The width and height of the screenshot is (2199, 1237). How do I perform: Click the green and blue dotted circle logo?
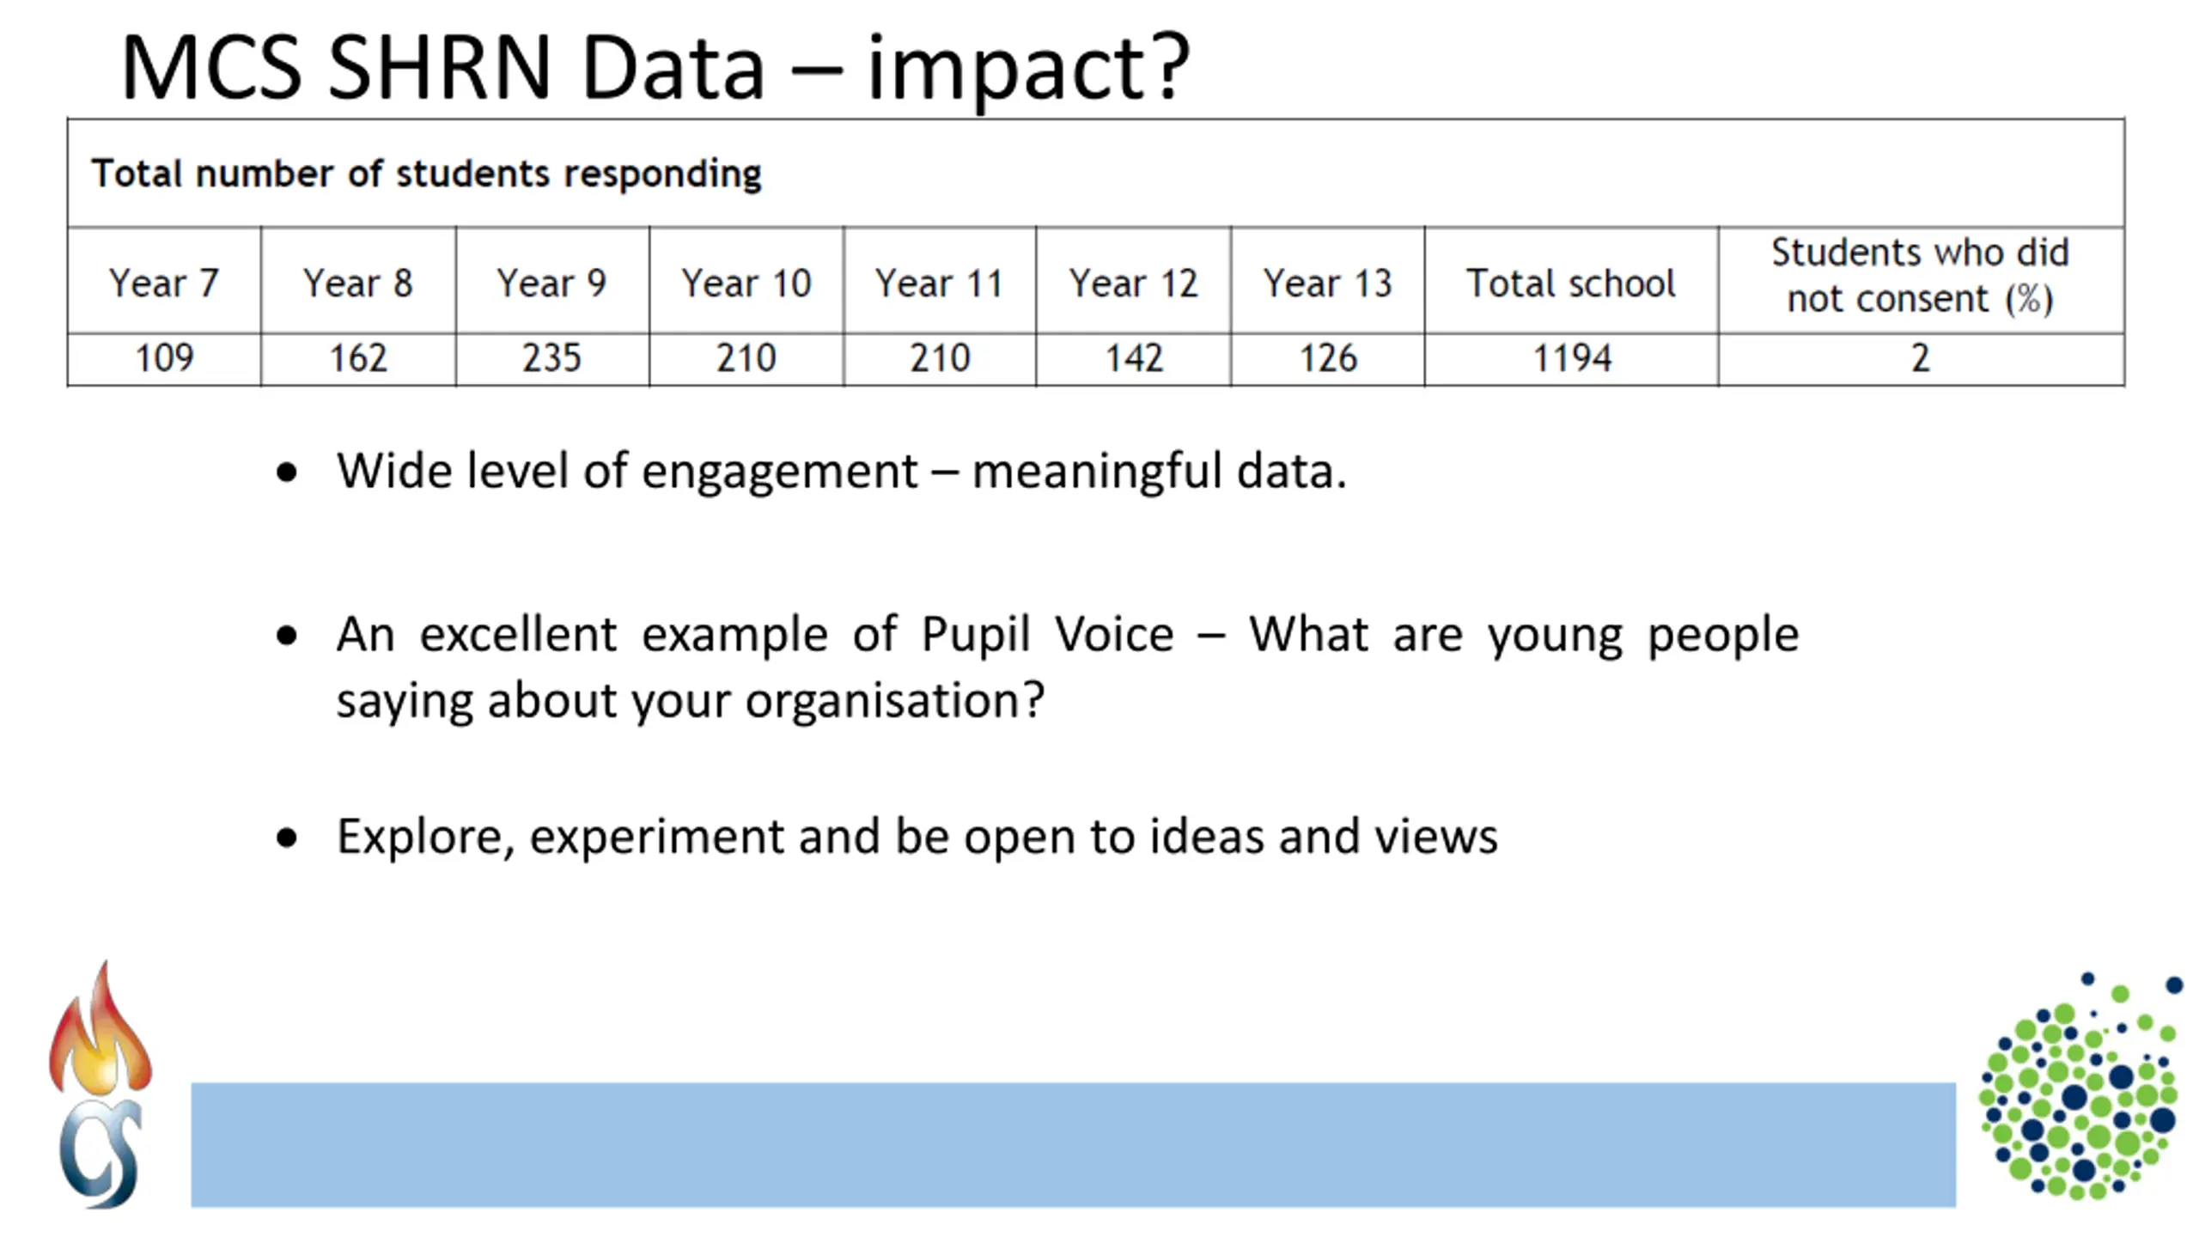coord(2080,1088)
